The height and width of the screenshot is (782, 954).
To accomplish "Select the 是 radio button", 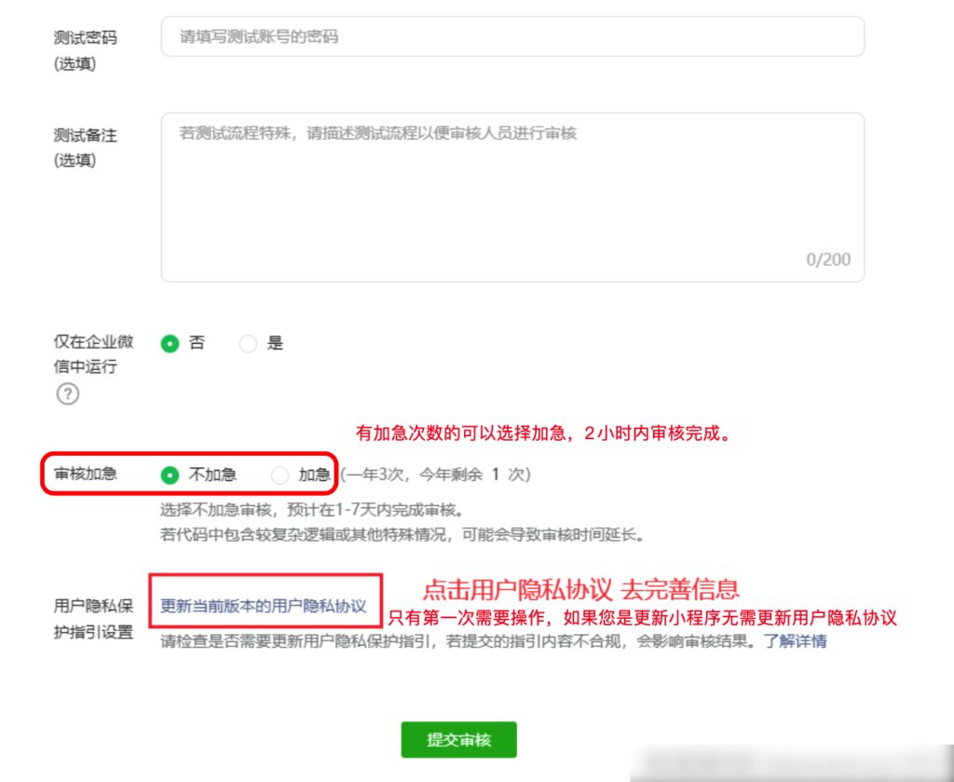I will 248,343.
